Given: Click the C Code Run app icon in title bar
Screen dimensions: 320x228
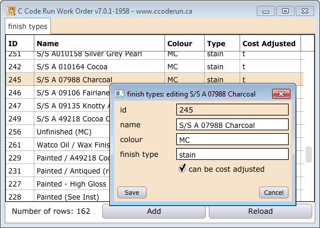Looking at the screenshot, I should pos(11,11).
